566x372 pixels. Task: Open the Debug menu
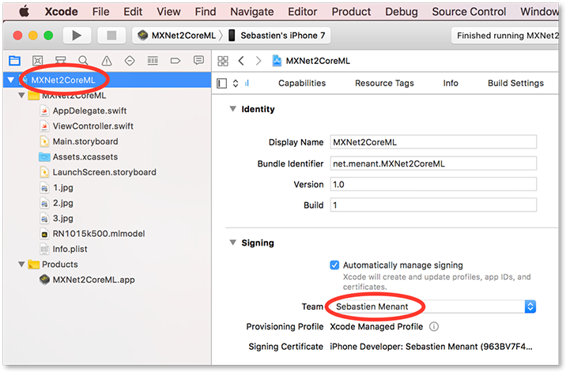coord(402,12)
